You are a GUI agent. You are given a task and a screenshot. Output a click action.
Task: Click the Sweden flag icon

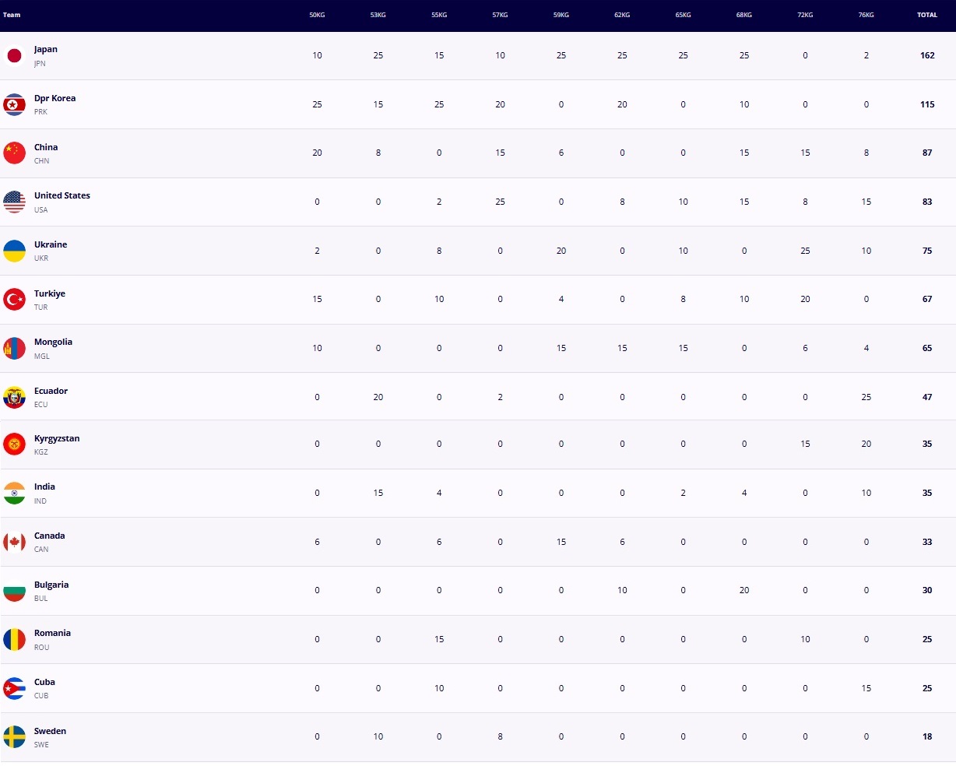coord(14,736)
